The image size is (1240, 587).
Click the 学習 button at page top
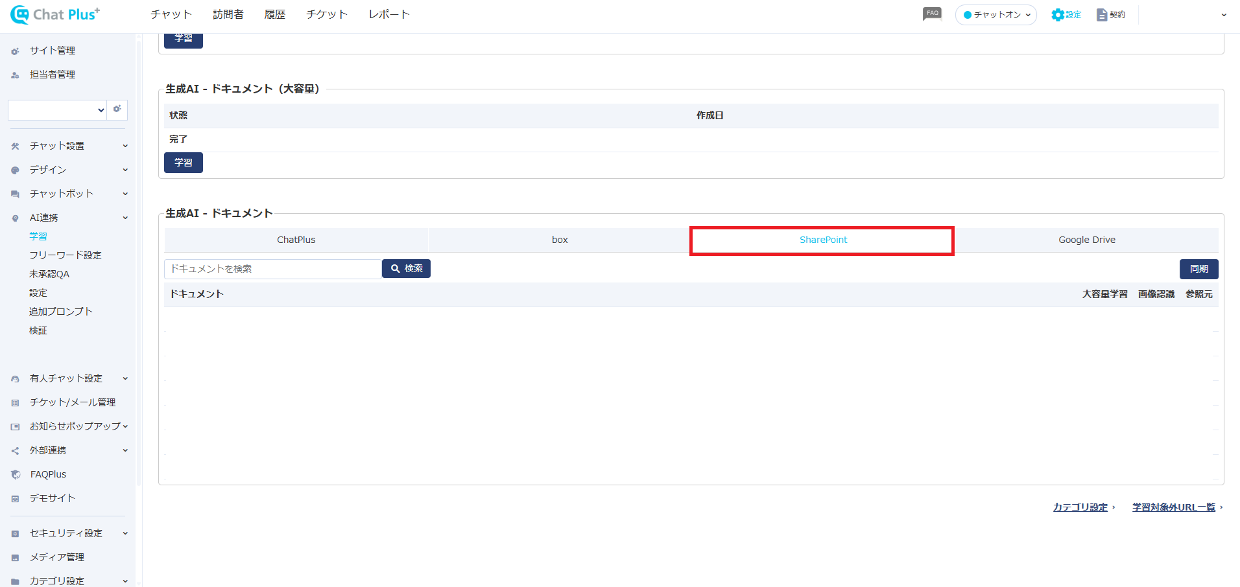point(184,39)
